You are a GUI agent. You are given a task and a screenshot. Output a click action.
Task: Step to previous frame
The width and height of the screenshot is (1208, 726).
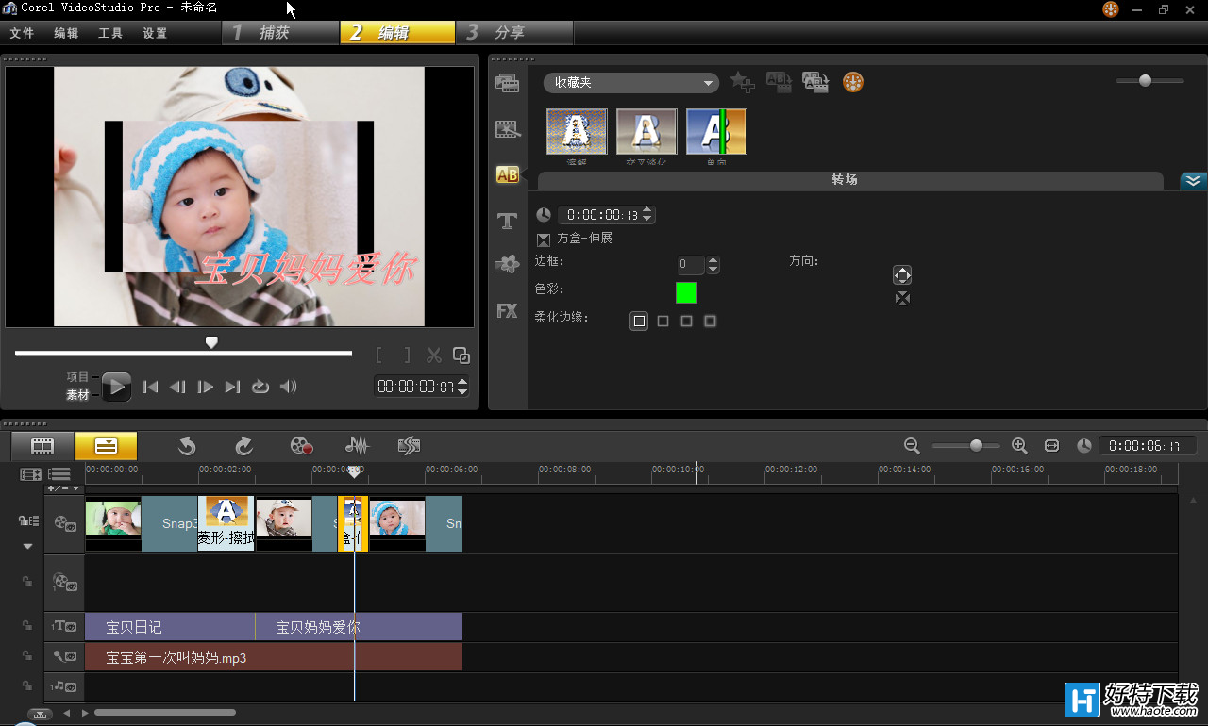(x=177, y=387)
